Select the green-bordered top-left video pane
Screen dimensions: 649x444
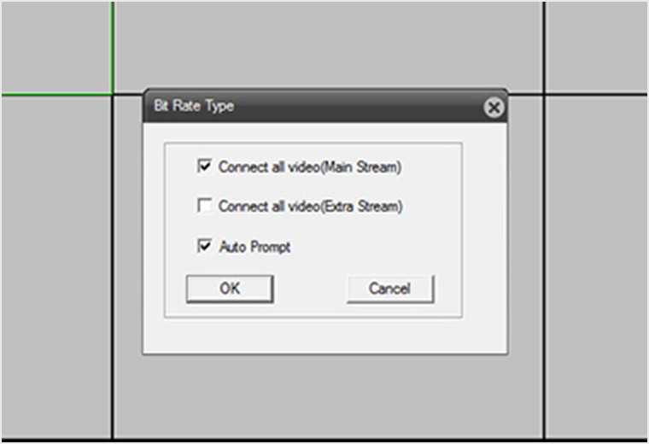(x=56, y=45)
